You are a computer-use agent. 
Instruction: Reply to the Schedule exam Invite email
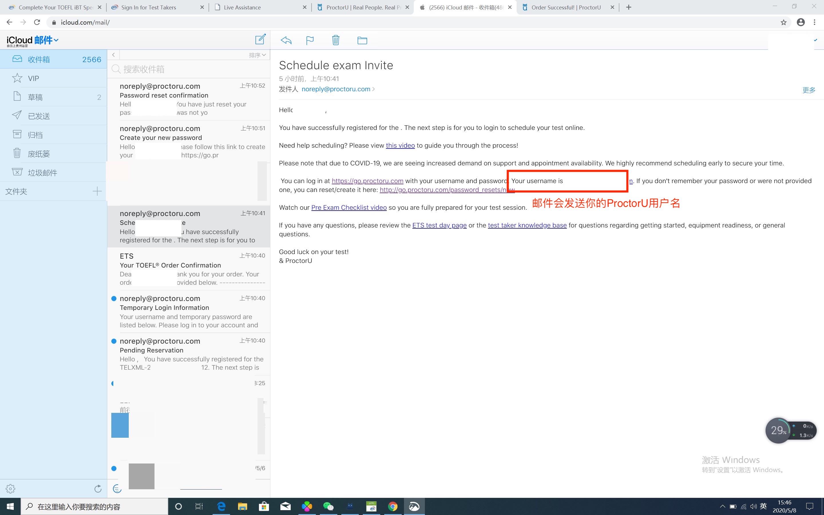pyautogui.click(x=286, y=41)
